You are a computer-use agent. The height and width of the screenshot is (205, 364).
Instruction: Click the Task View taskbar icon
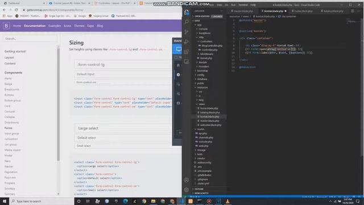(88, 201)
